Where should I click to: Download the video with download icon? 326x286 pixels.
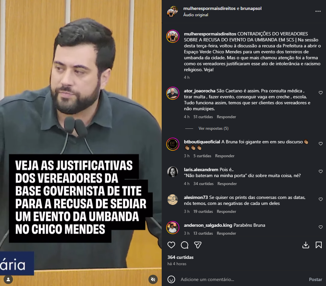click(x=305, y=245)
